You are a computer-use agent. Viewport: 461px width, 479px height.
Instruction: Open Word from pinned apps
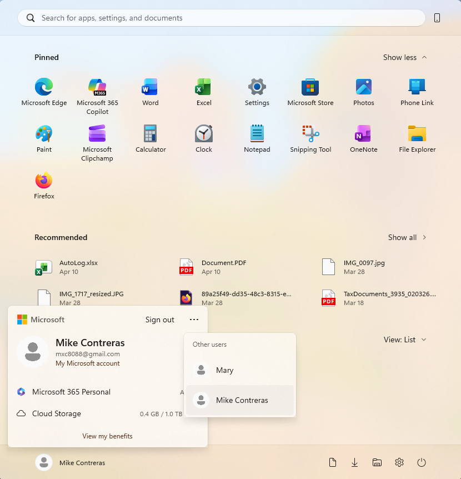(150, 92)
